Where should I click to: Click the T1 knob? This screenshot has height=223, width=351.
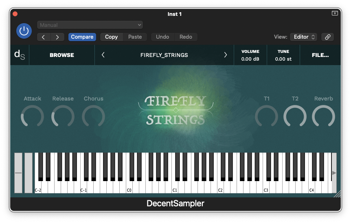(x=266, y=116)
